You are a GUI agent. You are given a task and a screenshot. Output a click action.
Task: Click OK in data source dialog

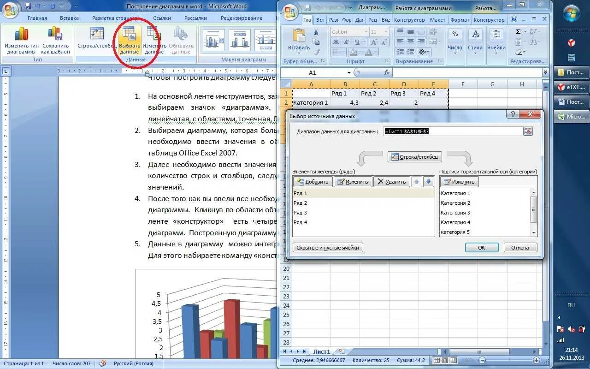click(x=482, y=248)
